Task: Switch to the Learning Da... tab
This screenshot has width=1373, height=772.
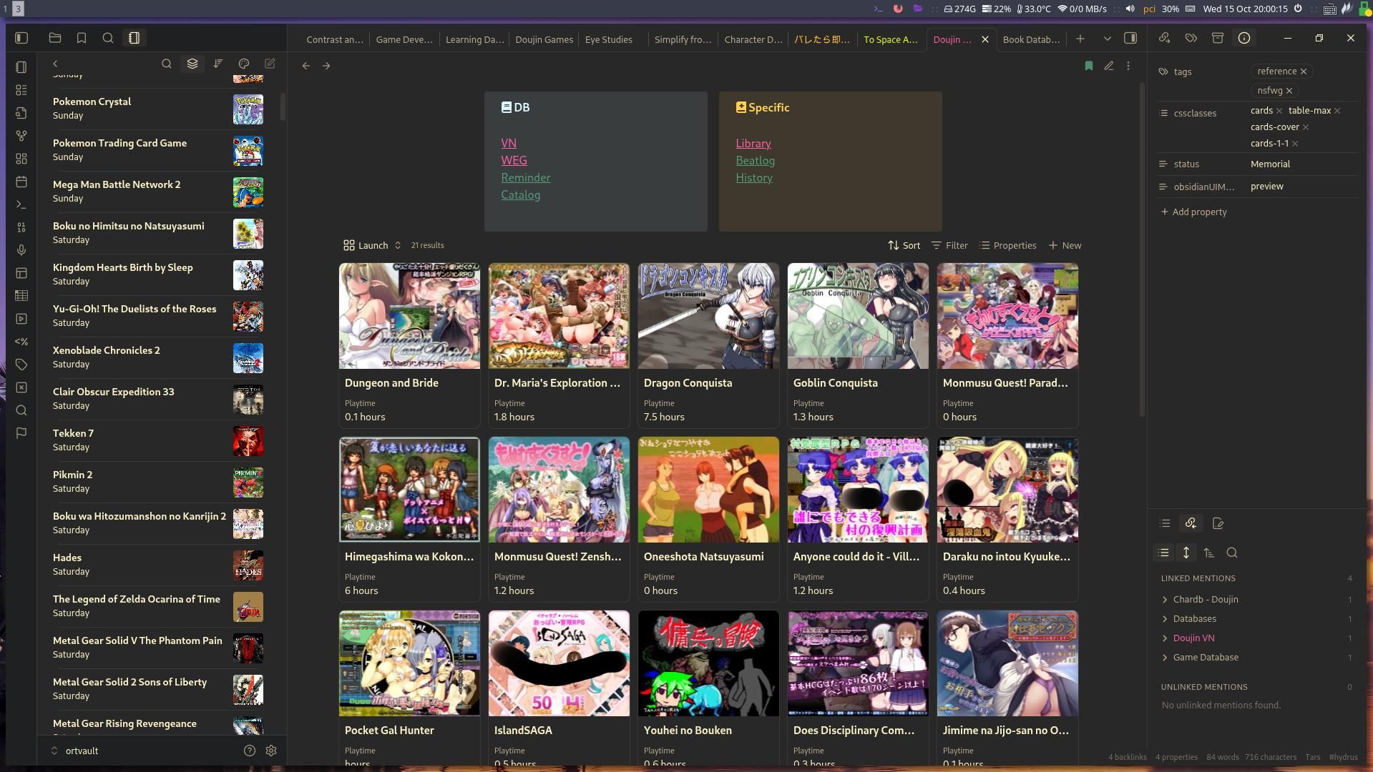Action: pyautogui.click(x=474, y=39)
